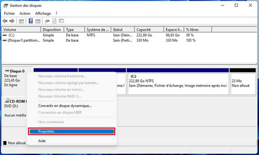Click the Forward arrow toolbar icon
This screenshot has width=259, height=155.
click(12, 21)
